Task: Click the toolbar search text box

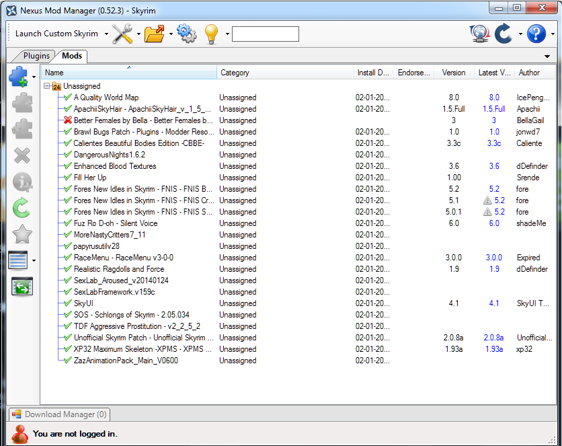Action: pyautogui.click(x=266, y=34)
